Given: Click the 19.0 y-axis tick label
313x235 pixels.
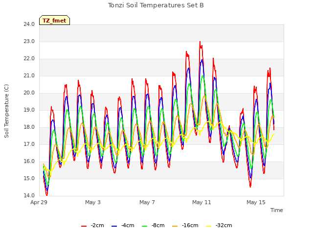Looking at the screenshot, I should point(29,110).
